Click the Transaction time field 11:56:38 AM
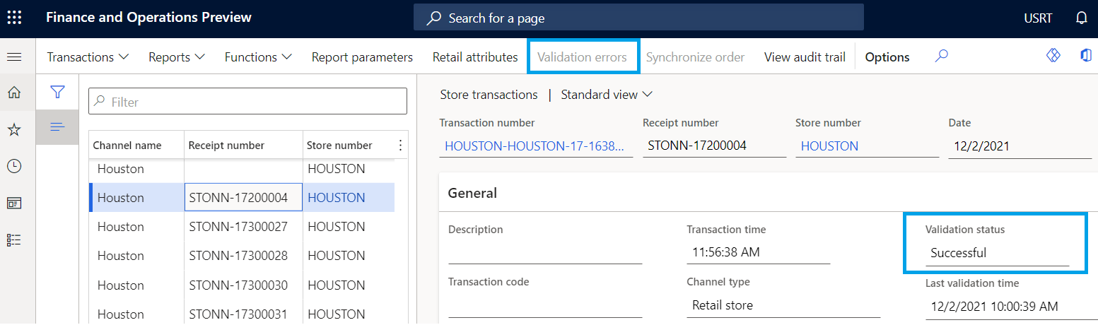1098x325 pixels. coord(758,253)
